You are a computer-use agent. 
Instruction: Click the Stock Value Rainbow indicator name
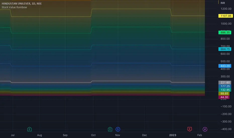point(14,7)
